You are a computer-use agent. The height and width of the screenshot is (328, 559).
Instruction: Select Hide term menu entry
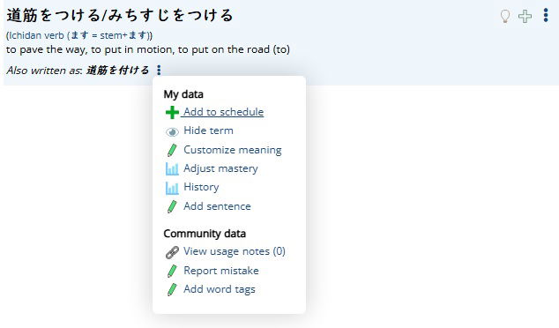[208, 130]
